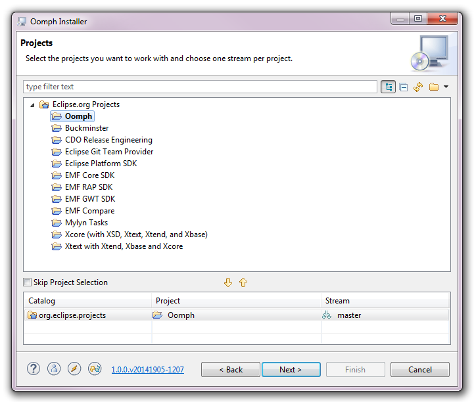Screen dimensions: 474x402
Task: Close the Oomph Installer window
Action: 442,19
